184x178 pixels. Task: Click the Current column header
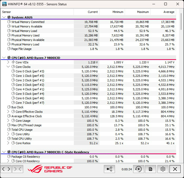pyautogui.click(x=86, y=12)
